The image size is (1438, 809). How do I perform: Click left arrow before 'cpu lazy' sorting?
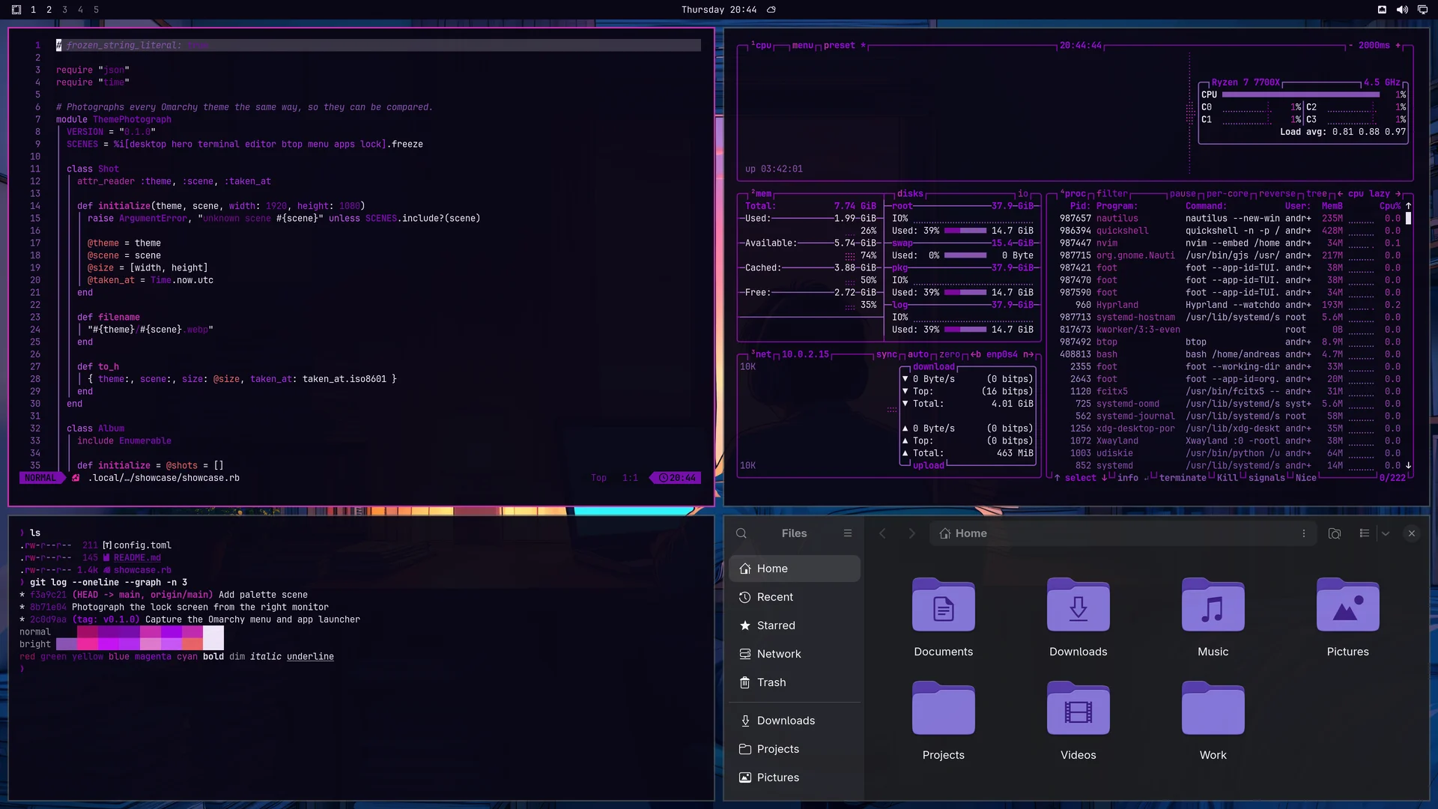(1340, 194)
